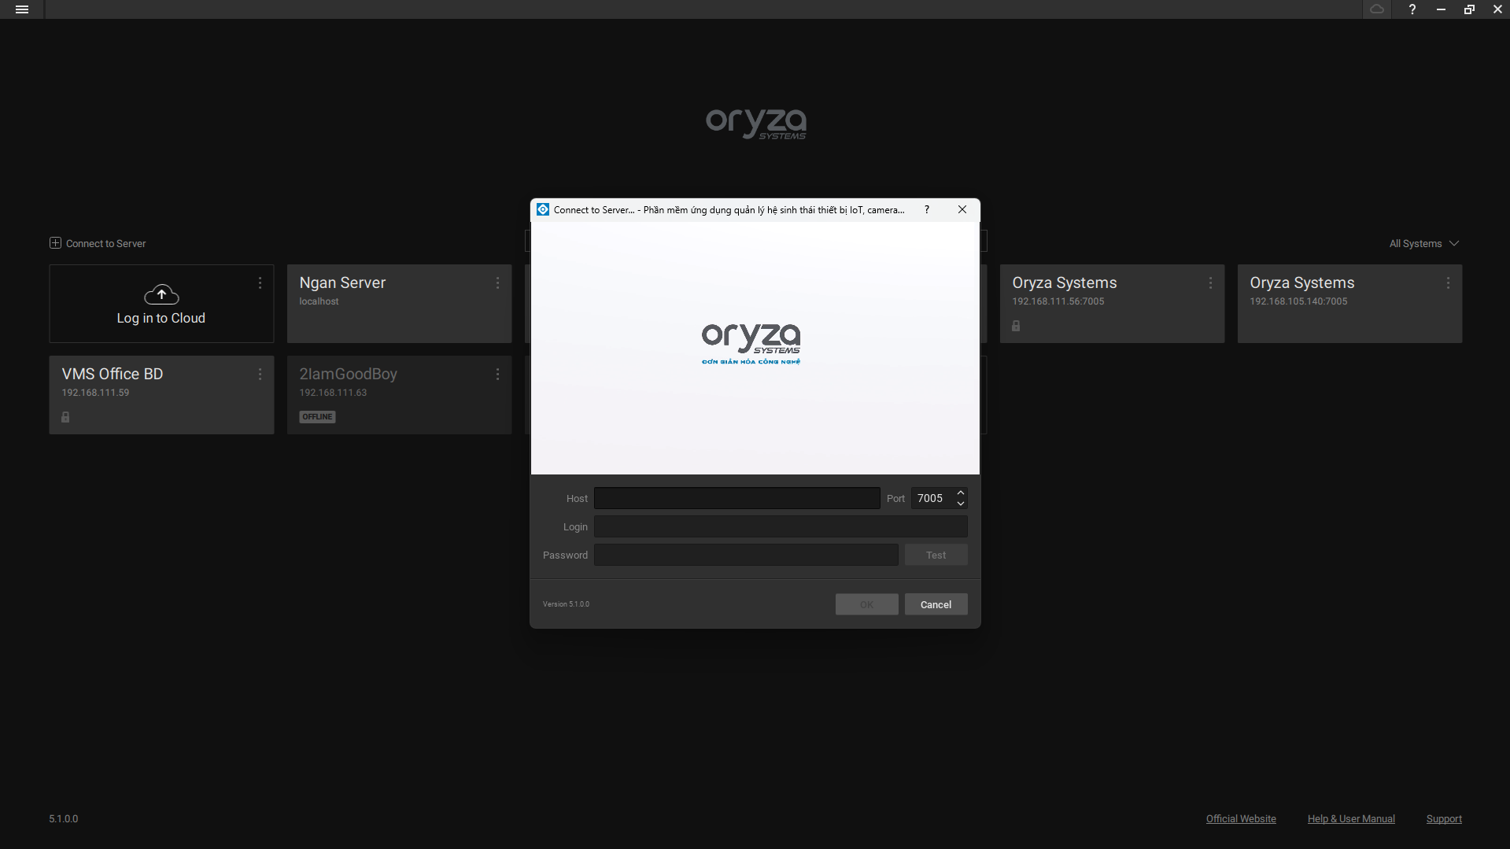Select Oryza Systems 192.168.111.56:7005 tile
Screen dimensions: 1510x849
(x=1112, y=304)
